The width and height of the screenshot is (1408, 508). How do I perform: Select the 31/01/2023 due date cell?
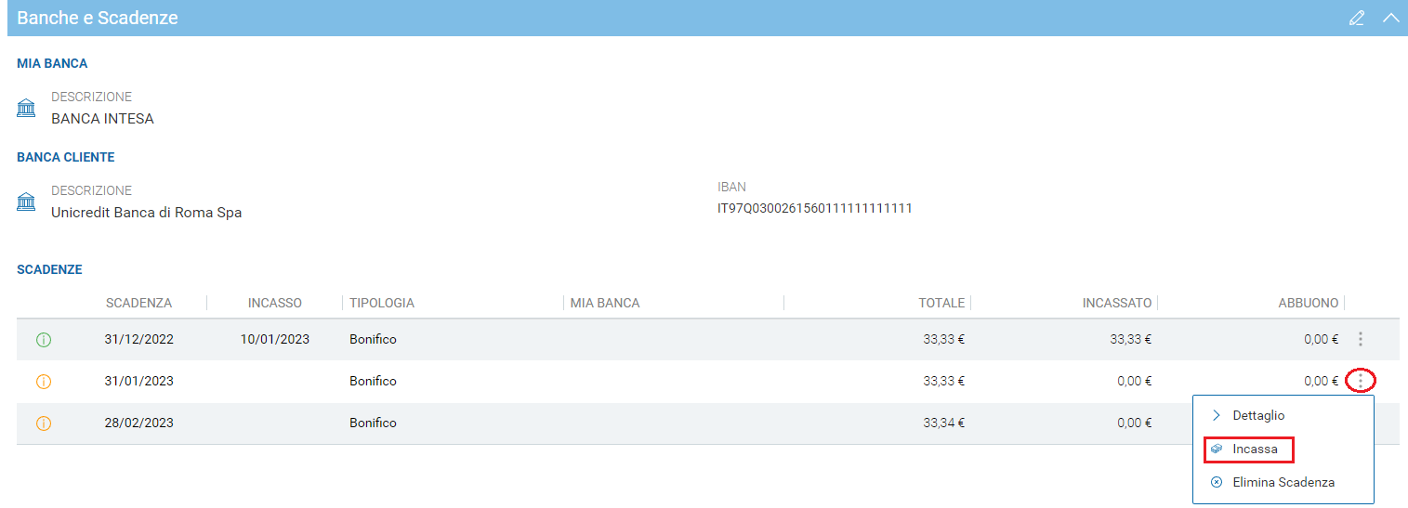138,381
